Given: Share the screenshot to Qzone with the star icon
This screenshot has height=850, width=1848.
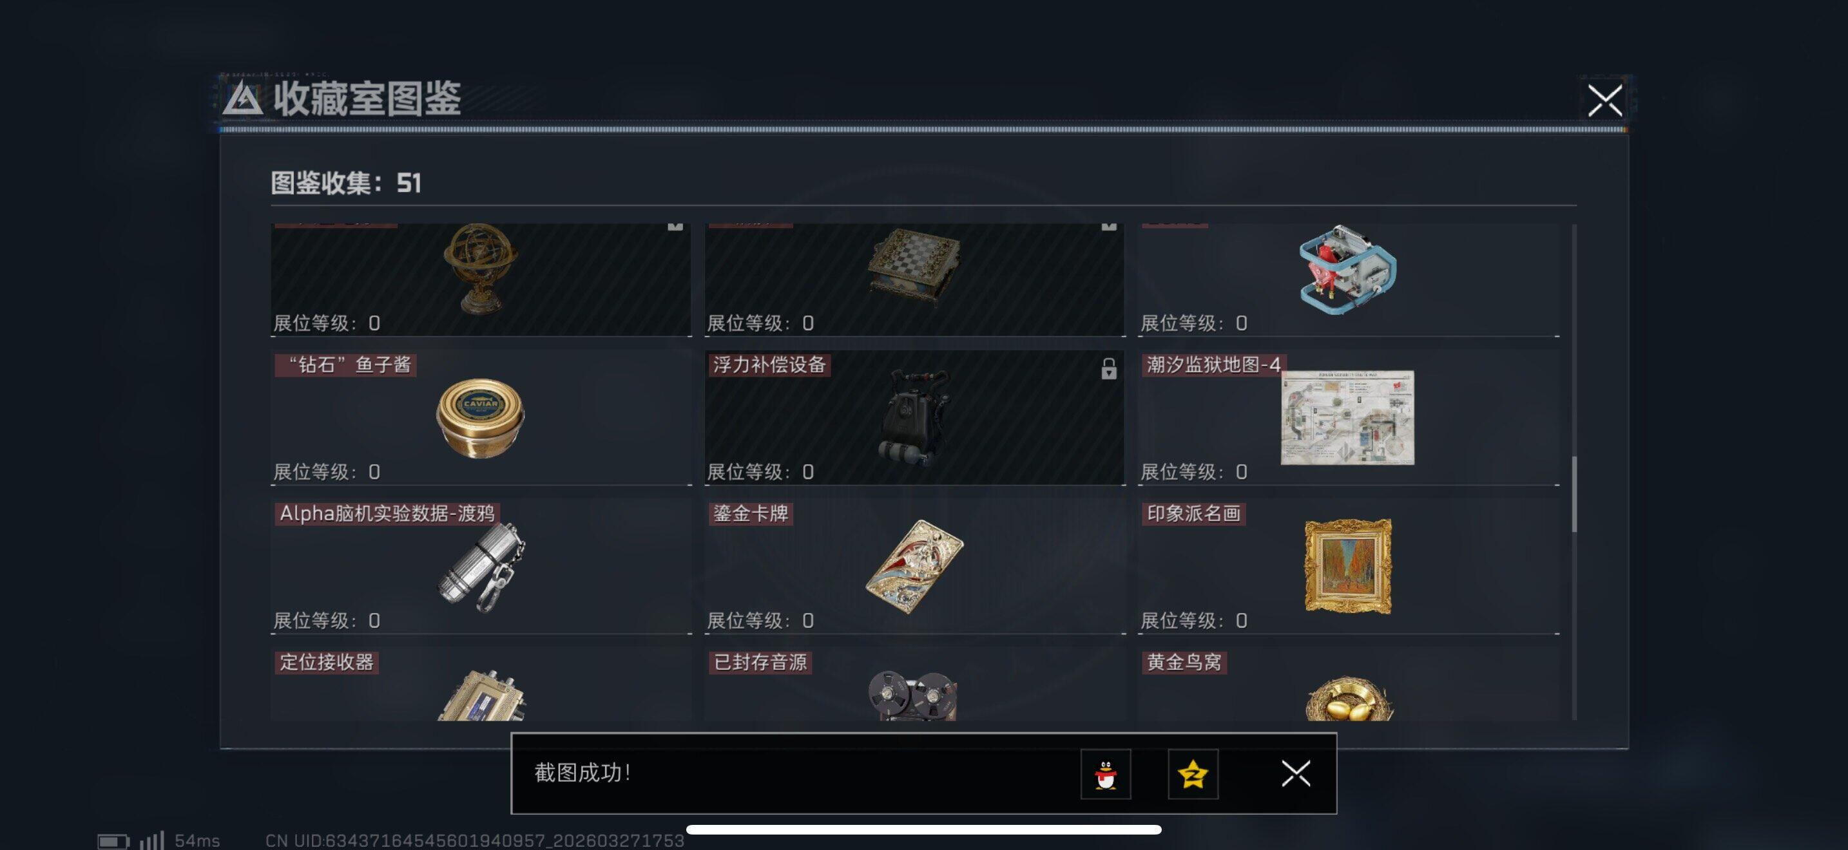Looking at the screenshot, I should click(x=1192, y=774).
